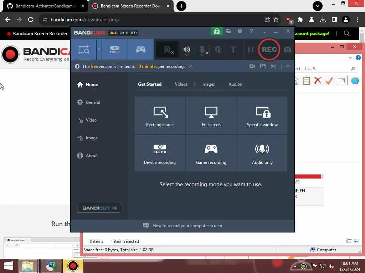Viewport: 365px width, 273px height.
Task: Capture a screenshot with the camera icon
Action: (x=288, y=49)
